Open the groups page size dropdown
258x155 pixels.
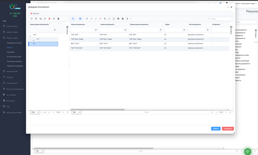pos(35,112)
